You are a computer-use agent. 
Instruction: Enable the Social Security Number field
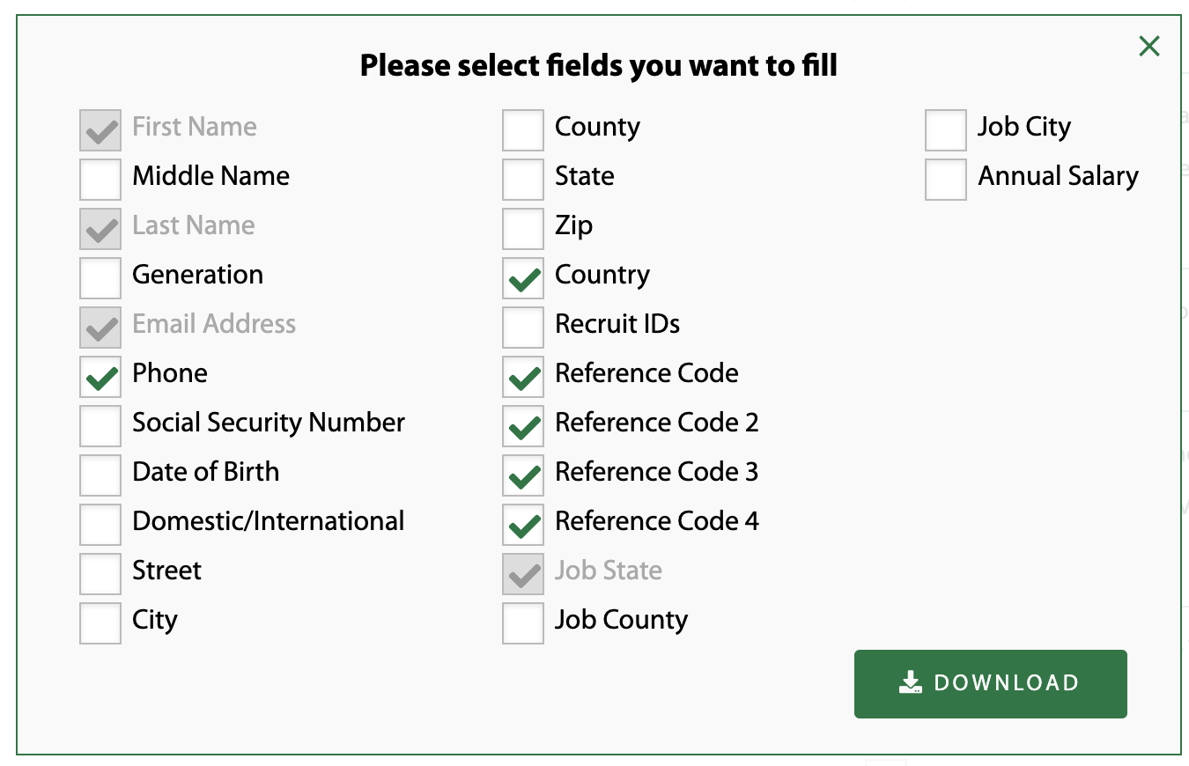click(x=100, y=426)
